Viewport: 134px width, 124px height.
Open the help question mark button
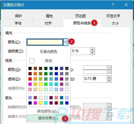tap(113, 5)
